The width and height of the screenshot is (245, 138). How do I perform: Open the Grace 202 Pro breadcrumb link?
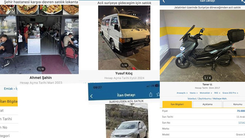click(229, 93)
